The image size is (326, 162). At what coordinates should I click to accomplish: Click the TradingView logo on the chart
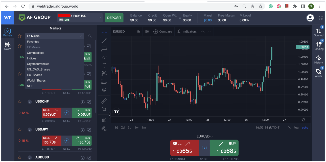click(116, 112)
